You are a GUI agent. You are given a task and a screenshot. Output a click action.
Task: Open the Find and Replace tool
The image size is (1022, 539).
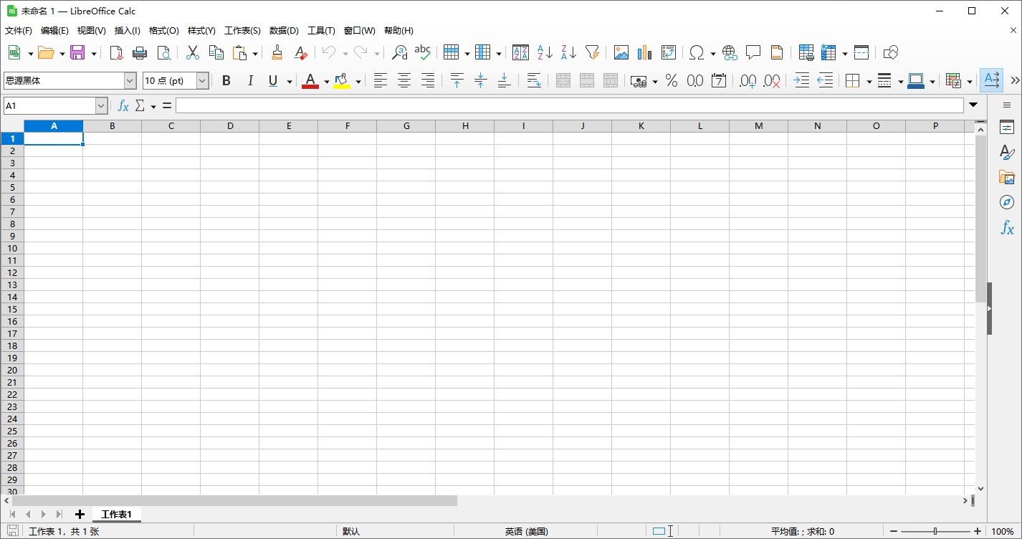coord(400,52)
